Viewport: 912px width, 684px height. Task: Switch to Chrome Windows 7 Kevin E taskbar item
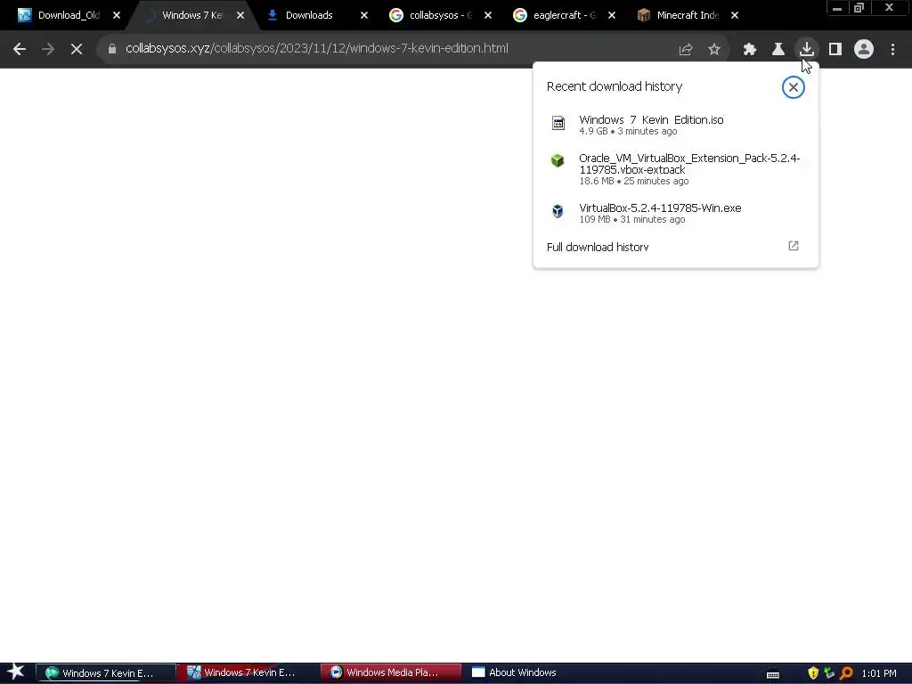[x=106, y=673]
